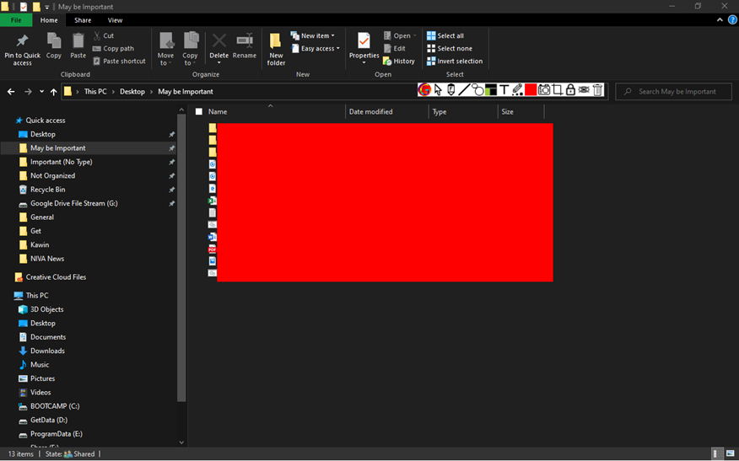This screenshot has height=461, width=739.
Task: Expand the Easy access dropdown
Action: [x=320, y=48]
